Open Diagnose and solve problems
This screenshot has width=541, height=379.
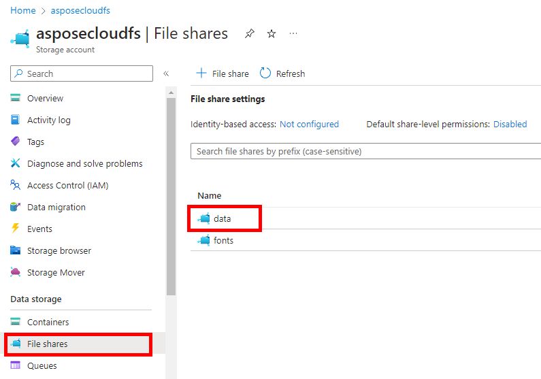pos(84,163)
